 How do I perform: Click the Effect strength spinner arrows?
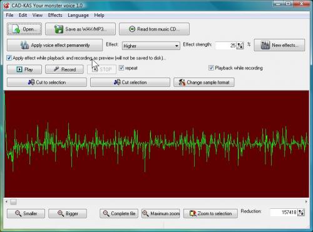[240, 45]
